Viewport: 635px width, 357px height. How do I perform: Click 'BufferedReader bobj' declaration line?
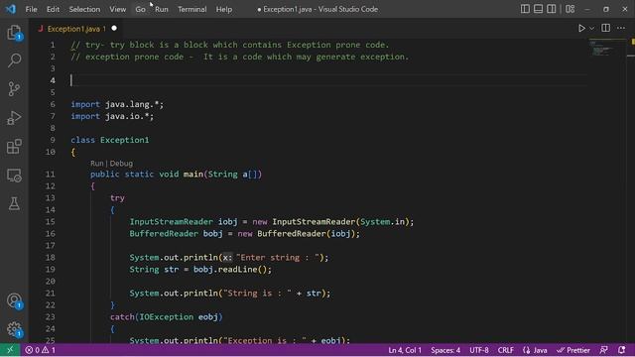point(244,234)
